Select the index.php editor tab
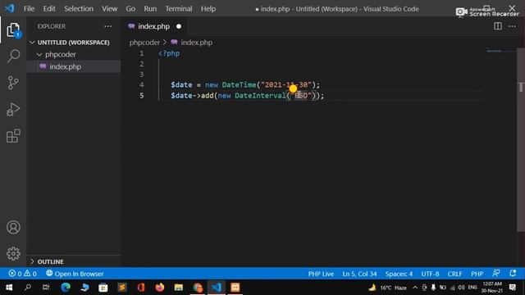This screenshot has height=295, width=525. point(153,26)
